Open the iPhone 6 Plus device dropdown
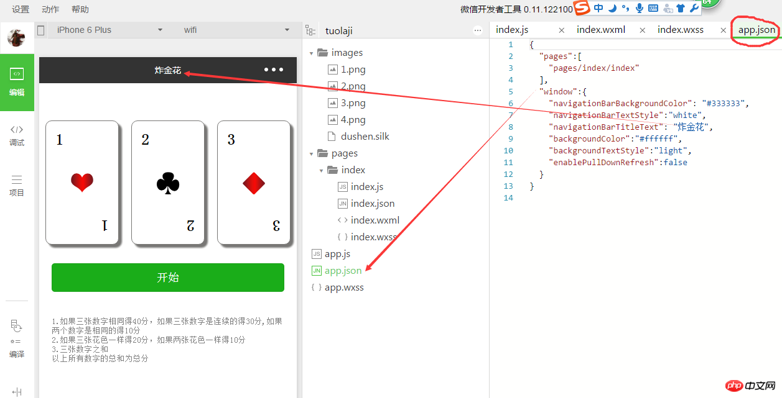Screen dimensions: 782x398 point(110,30)
